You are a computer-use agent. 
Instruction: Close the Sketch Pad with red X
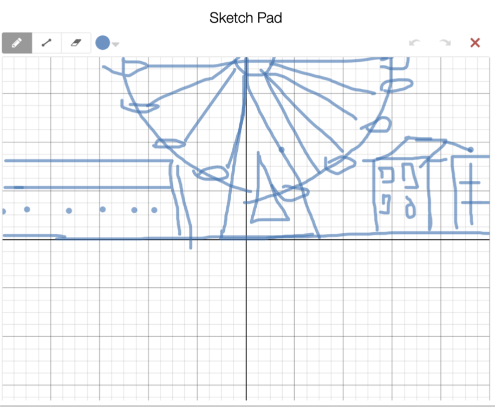[x=475, y=43]
